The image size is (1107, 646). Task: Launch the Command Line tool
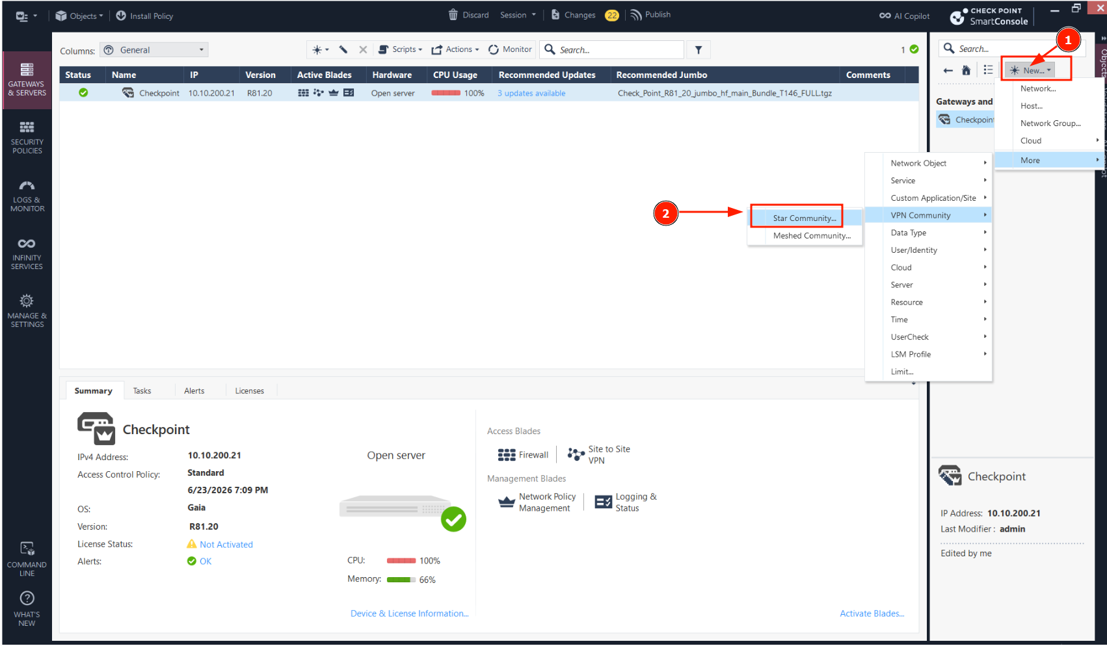[27, 559]
